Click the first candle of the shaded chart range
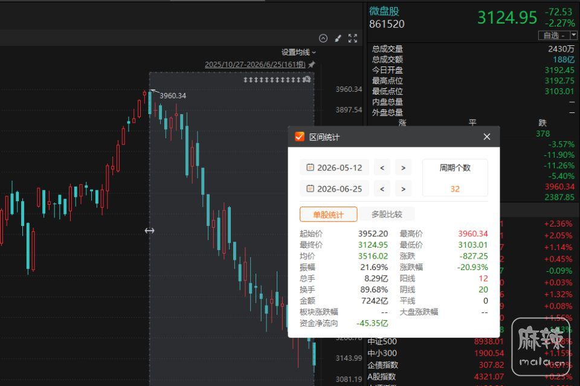Viewport: 580px width, 386px height. point(150,103)
